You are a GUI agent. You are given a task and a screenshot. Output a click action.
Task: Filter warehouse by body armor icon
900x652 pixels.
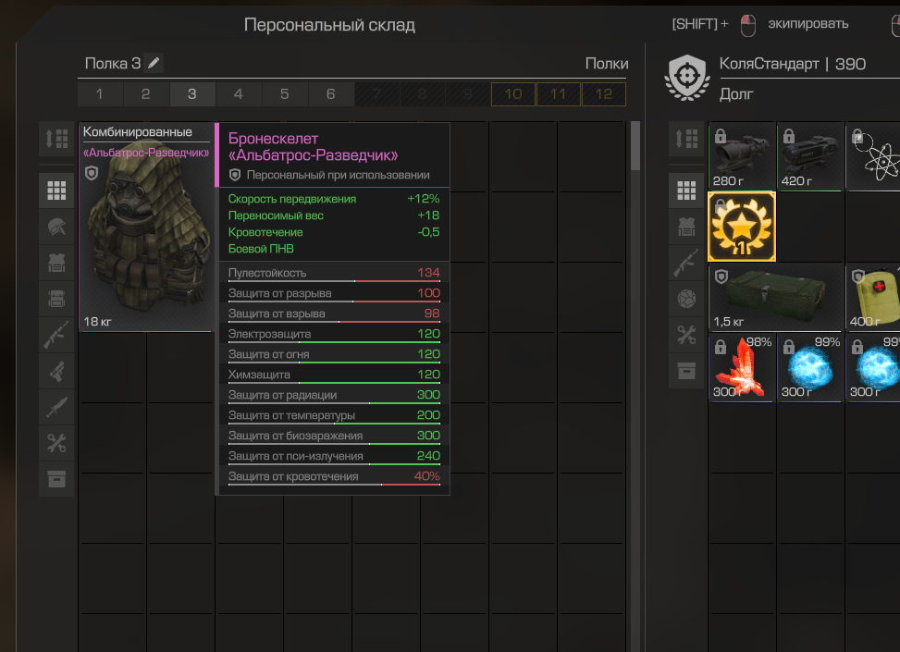pos(56,263)
